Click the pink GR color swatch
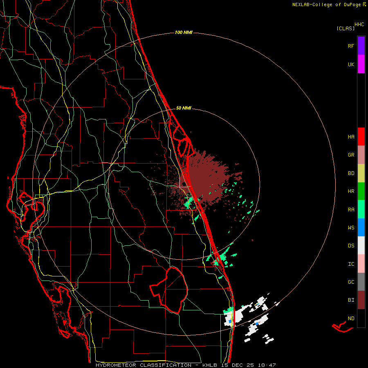The width and height of the screenshot is (368, 368). point(361,155)
